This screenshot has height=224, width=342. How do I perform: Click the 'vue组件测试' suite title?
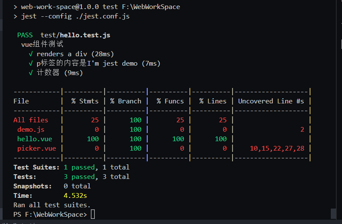coord(42,44)
